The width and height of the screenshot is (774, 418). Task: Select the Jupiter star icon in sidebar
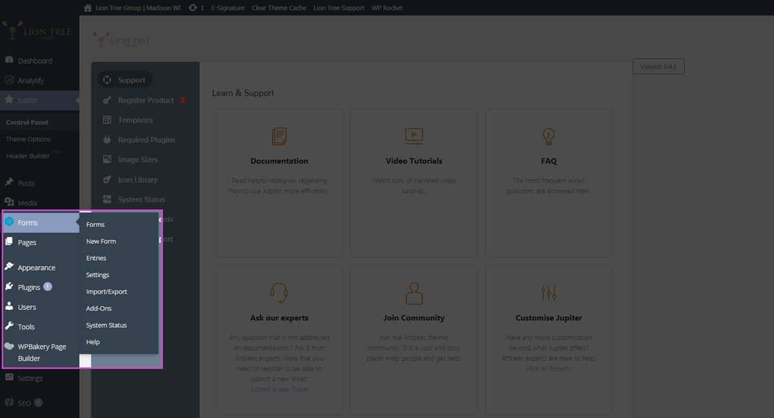coord(9,100)
